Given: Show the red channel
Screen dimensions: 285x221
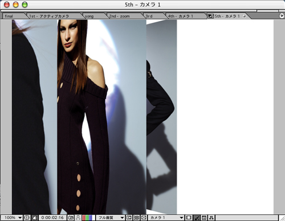Looking at the screenshot, I should click(84, 218).
